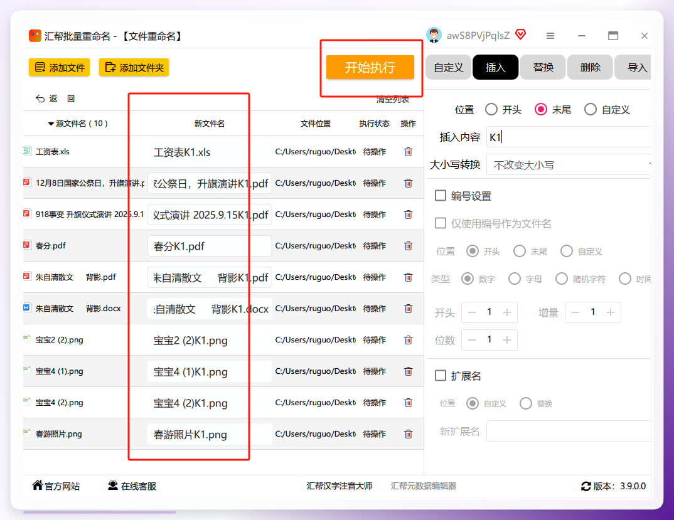Click the 插入内容 text field
This screenshot has width=674, height=520.
point(569,137)
